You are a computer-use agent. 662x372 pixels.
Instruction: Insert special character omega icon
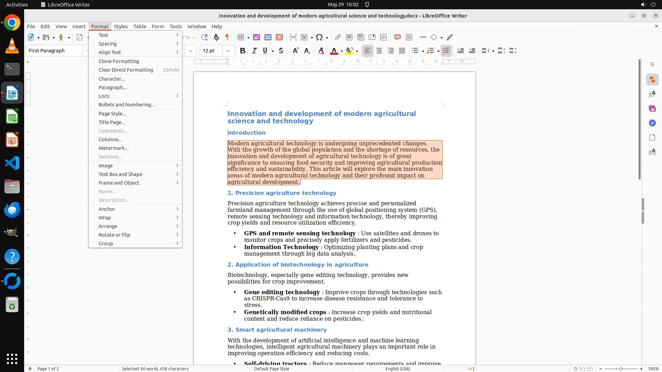[319, 37]
